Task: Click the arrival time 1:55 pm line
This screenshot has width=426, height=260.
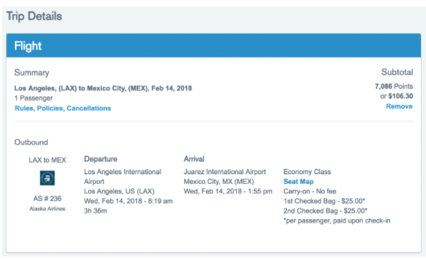Action: tap(228, 191)
